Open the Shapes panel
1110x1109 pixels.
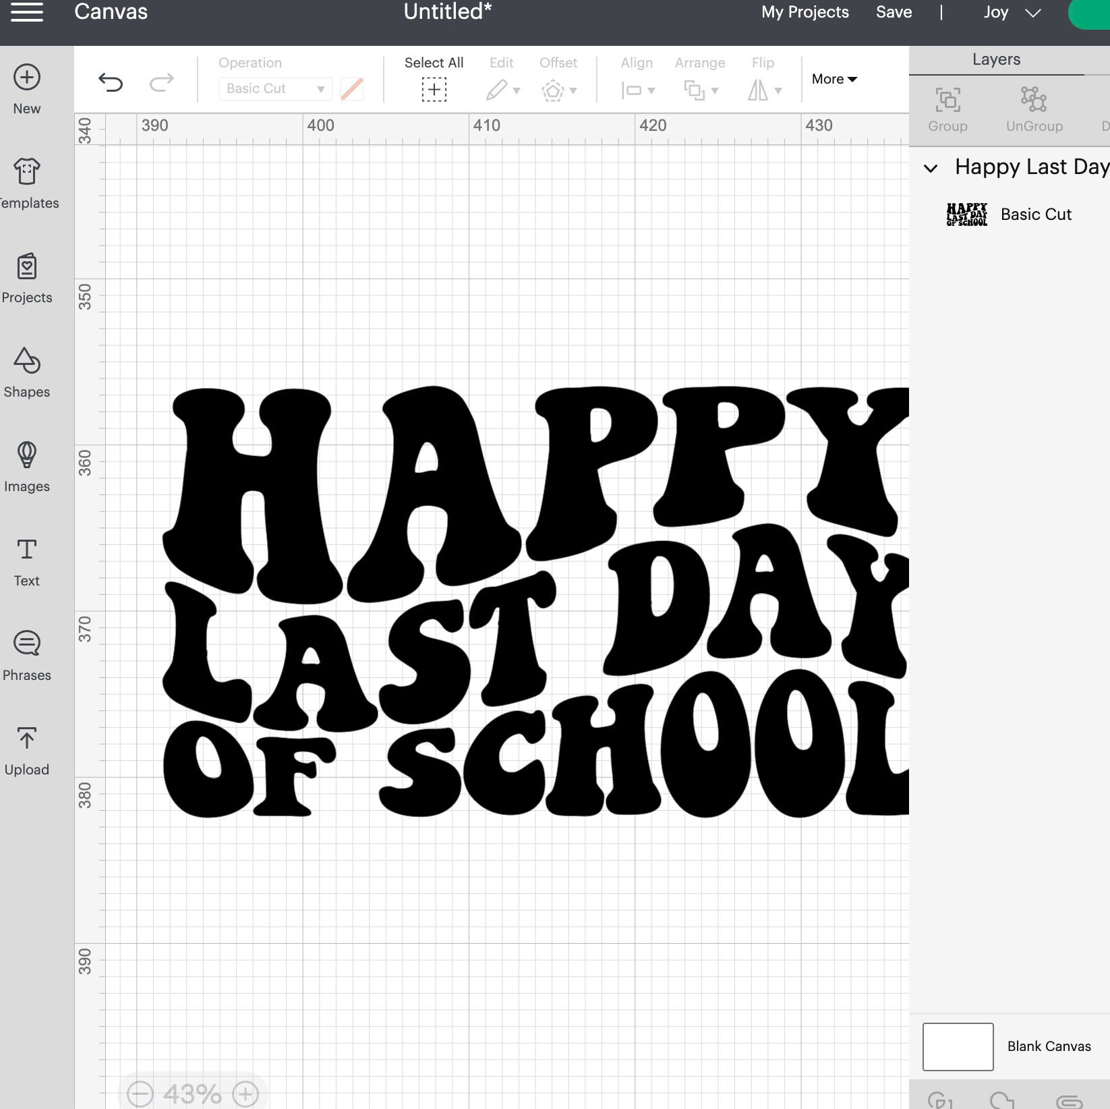click(x=26, y=371)
